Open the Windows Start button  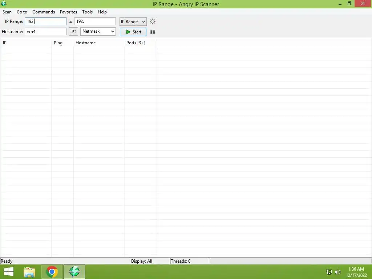tap(9, 272)
